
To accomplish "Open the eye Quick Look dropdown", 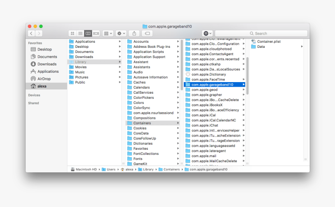I will [207, 33].
